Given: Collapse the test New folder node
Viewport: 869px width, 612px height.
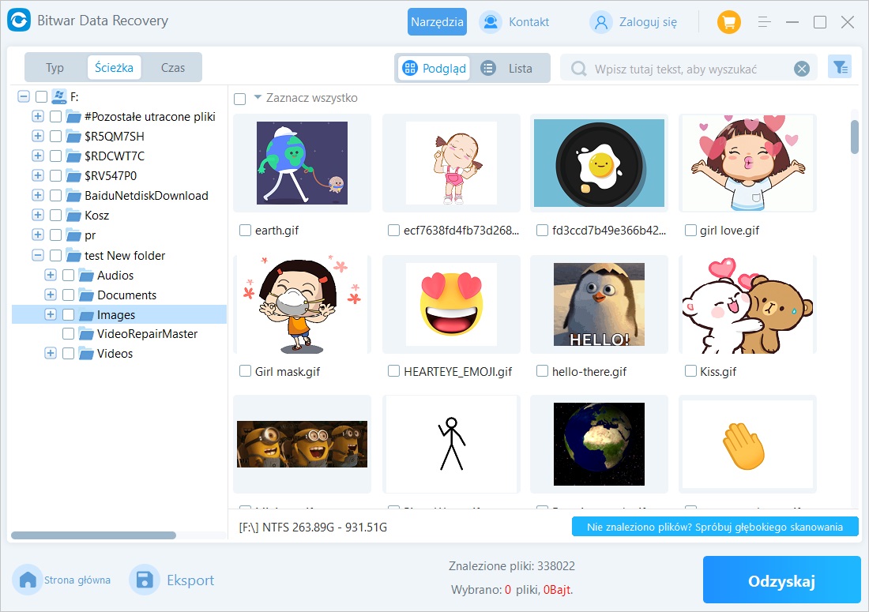Looking at the screenshot, I should click(x=38, y=255).
